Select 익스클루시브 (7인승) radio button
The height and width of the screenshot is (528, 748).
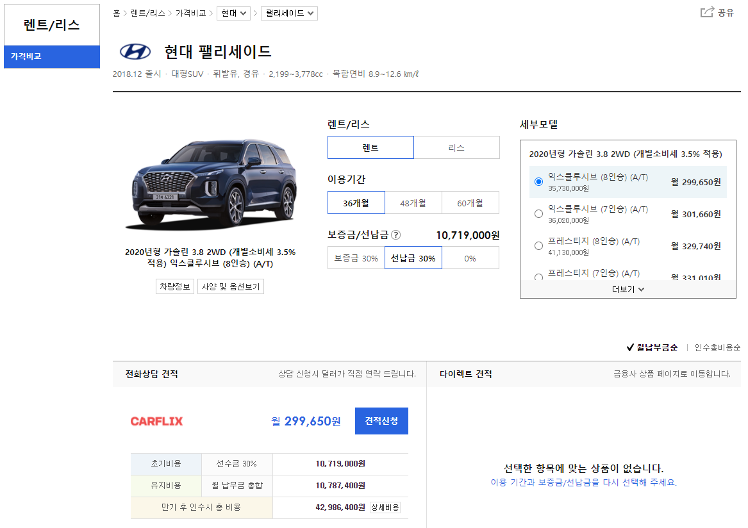click(538, 213)
